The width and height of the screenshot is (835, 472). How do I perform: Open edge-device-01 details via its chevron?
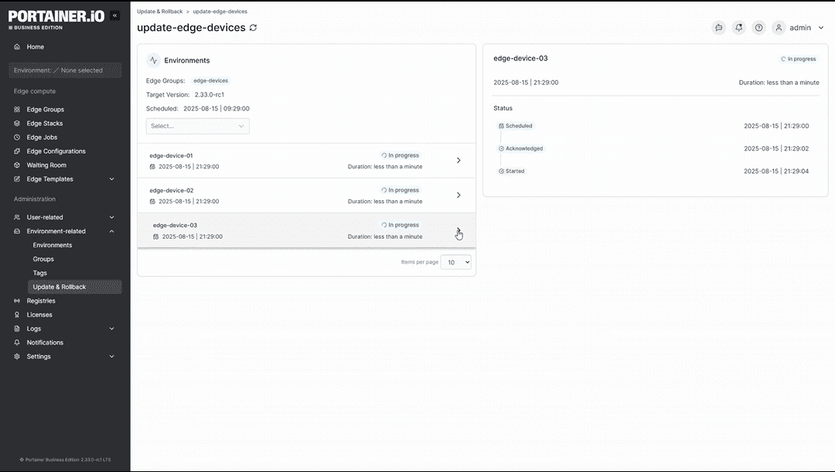[458, 160]
